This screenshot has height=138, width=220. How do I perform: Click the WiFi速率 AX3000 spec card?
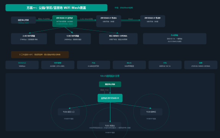point(58,65)
